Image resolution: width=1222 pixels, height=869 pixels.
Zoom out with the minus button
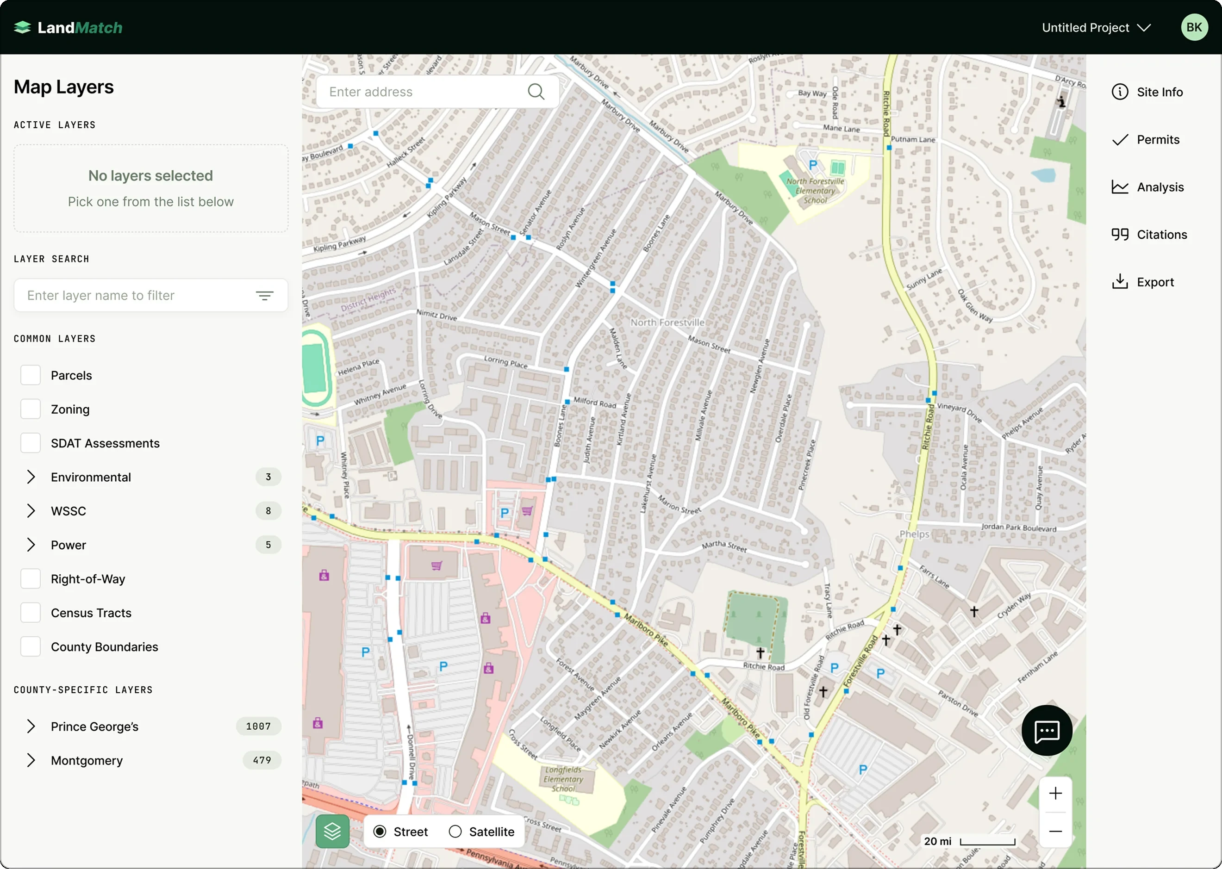click(1055, 832)
